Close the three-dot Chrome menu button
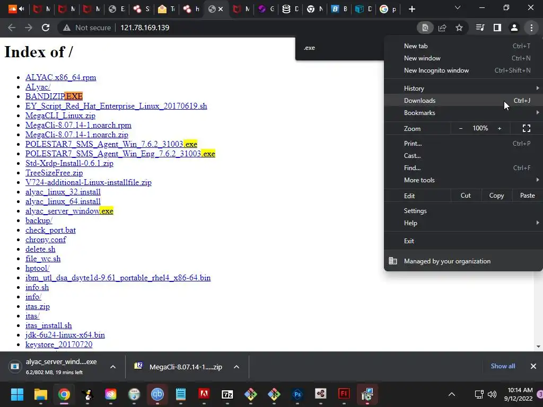This screenshot has height=407, width=543. (531, 28)
